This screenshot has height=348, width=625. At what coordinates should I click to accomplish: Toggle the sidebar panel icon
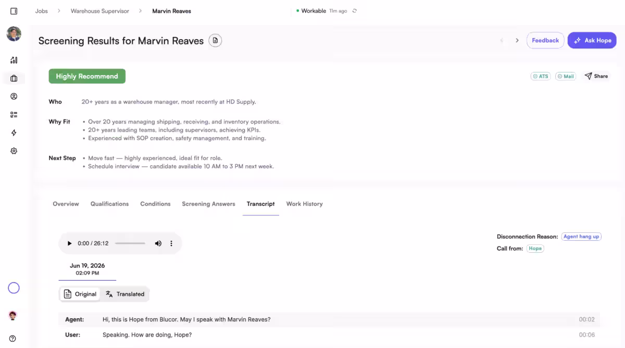14,11
